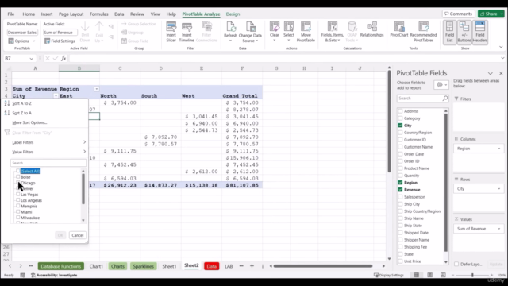Click Cancel in filter menu
Viewport: 508px width, 286px height.
click(x=78, y=235)
